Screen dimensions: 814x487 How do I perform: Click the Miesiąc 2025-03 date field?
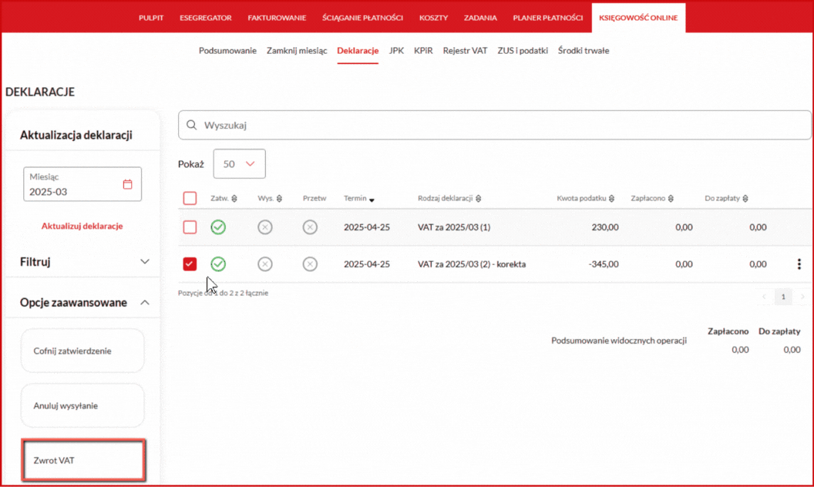pos(82,184)
